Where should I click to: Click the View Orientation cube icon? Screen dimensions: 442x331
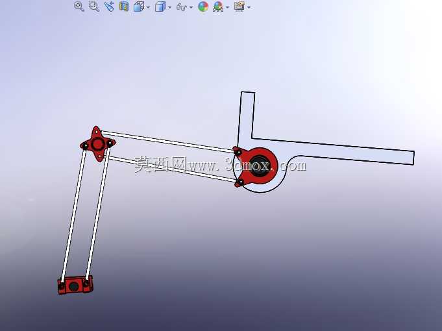(139, 6)
